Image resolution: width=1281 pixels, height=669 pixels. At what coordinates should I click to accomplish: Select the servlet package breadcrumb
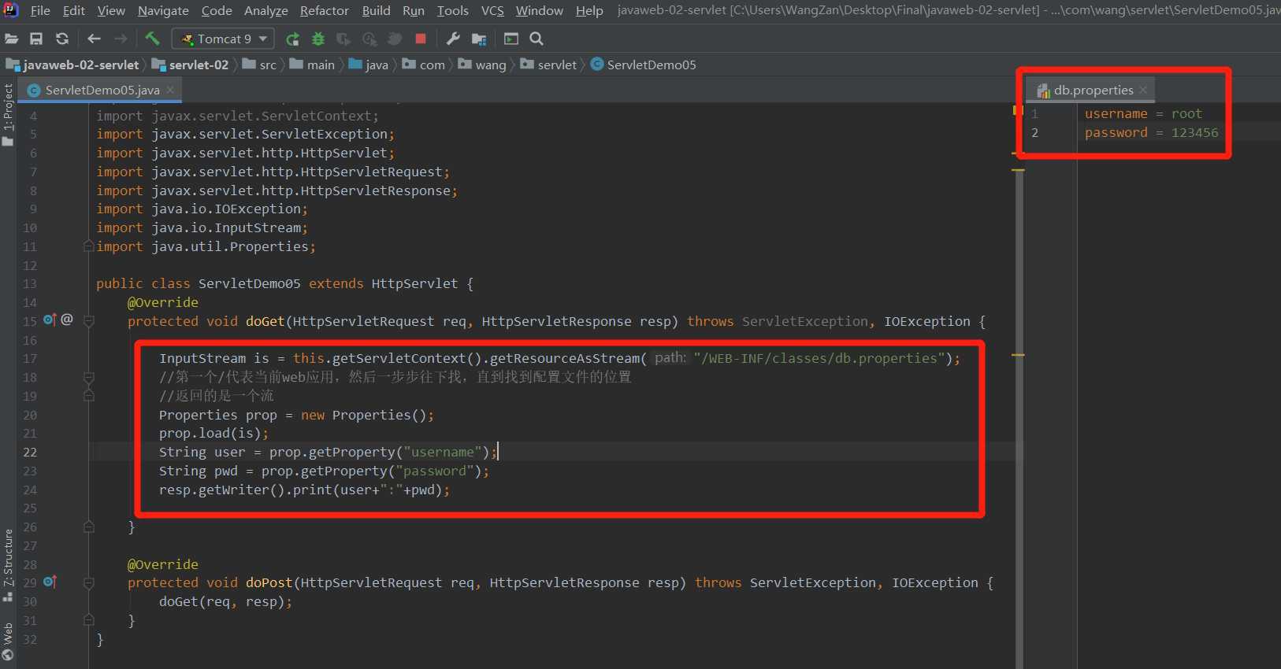click(548, 65)
